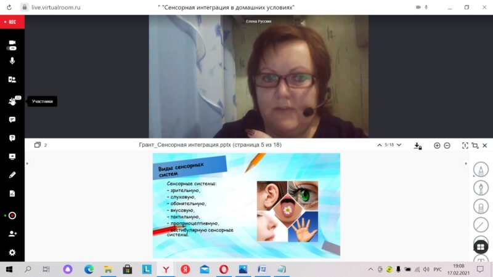Fit the presentation to the screen

[x=465, y=145]
